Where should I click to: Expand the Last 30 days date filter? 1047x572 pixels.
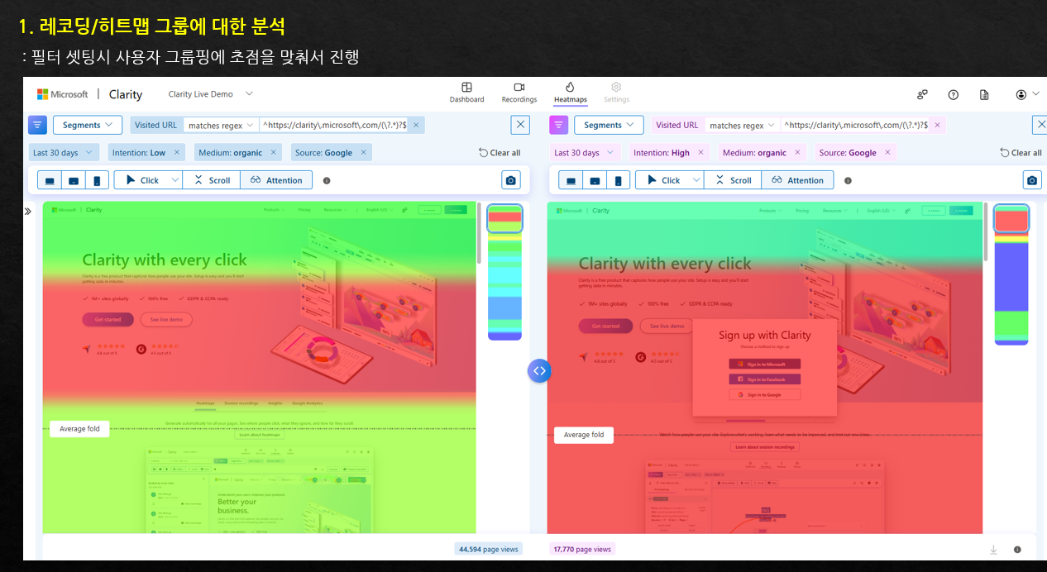pyautogui.click(x=64, y=152)
